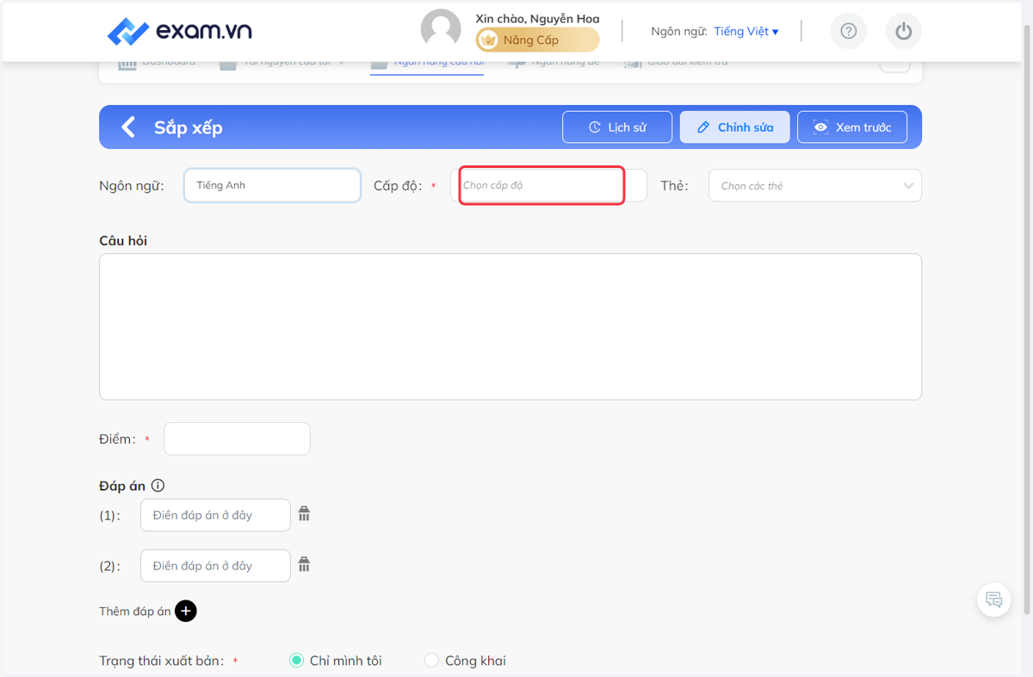Delete answer (2) with trash icon
This screenshot has width=1033, height=677.
pos(304,565)
